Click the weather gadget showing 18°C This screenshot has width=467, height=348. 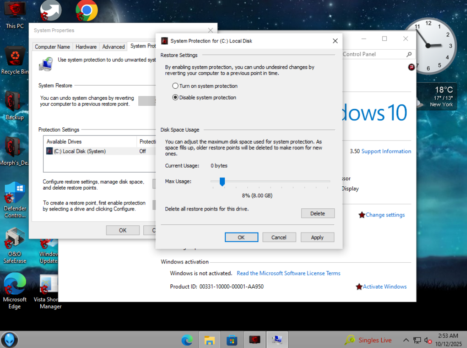point(436,96)
